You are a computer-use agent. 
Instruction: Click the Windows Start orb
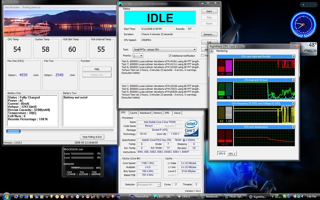click(6, 196)
